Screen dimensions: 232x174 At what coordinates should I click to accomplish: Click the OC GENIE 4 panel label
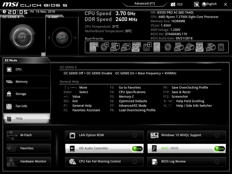[x=11, y=17]
